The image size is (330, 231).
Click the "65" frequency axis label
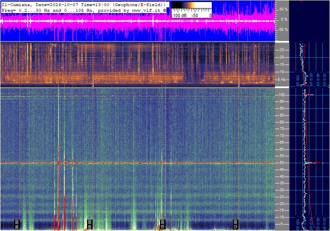tap(281, 142)
